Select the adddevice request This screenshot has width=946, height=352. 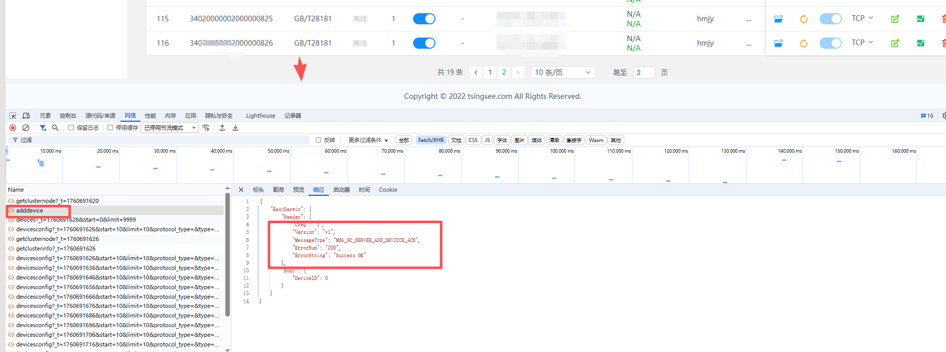115,210
